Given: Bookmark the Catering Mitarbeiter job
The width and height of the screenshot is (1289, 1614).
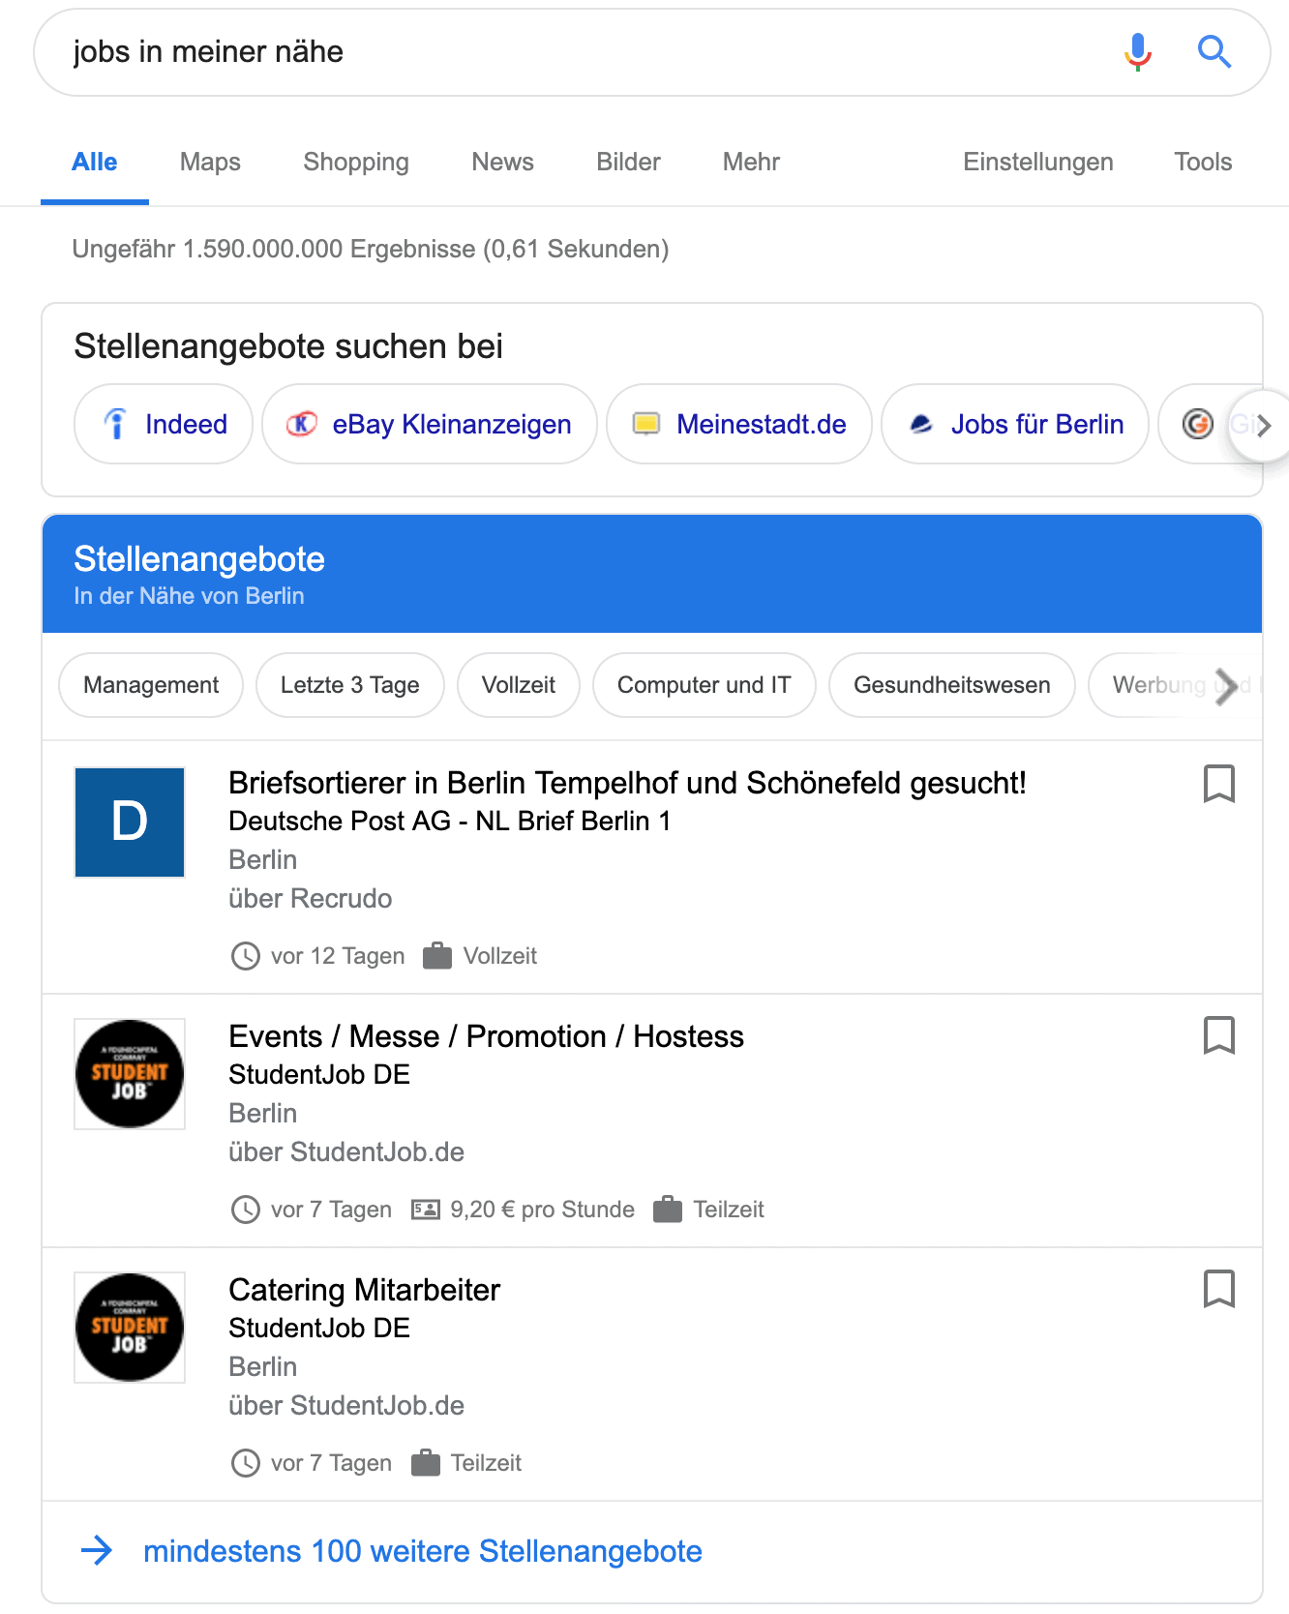Looking at the screenshot, I should [1218, 1289].
